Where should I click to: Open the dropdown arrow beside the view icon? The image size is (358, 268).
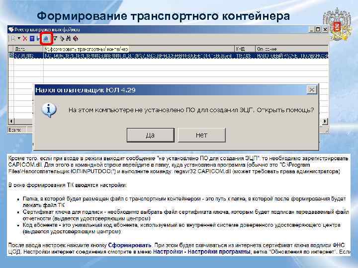tap(19, 38)
